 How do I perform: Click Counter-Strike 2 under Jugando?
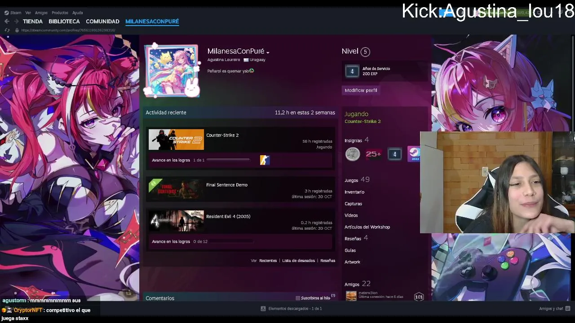pyautogui.click(x=363, y=122)
